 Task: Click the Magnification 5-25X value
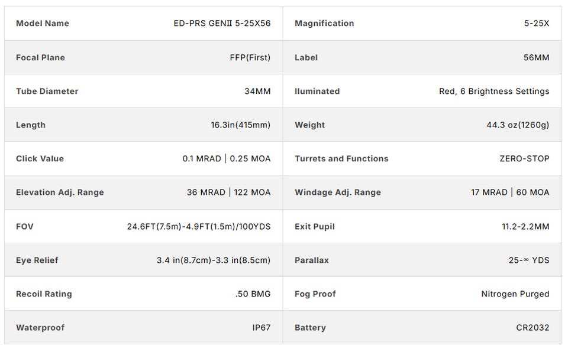(x=537, y=24)
